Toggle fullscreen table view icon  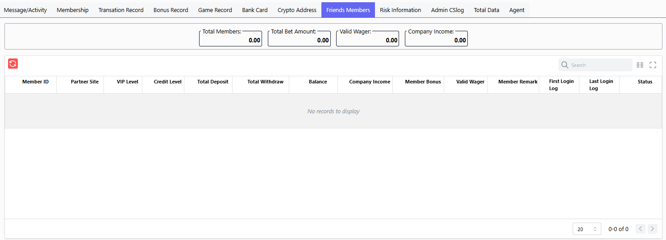pos(653,65)
